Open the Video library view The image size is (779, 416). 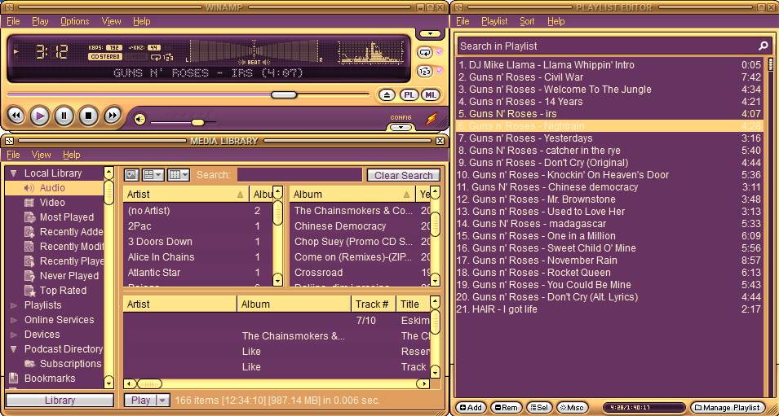tap(52, 203)
